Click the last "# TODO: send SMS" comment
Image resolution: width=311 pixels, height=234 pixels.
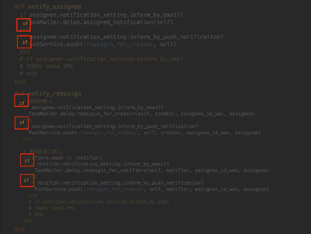coord(52,208)
